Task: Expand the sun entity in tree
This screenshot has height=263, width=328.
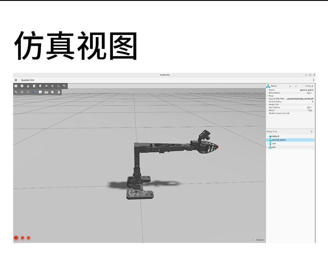Action: tap(268, 143)
